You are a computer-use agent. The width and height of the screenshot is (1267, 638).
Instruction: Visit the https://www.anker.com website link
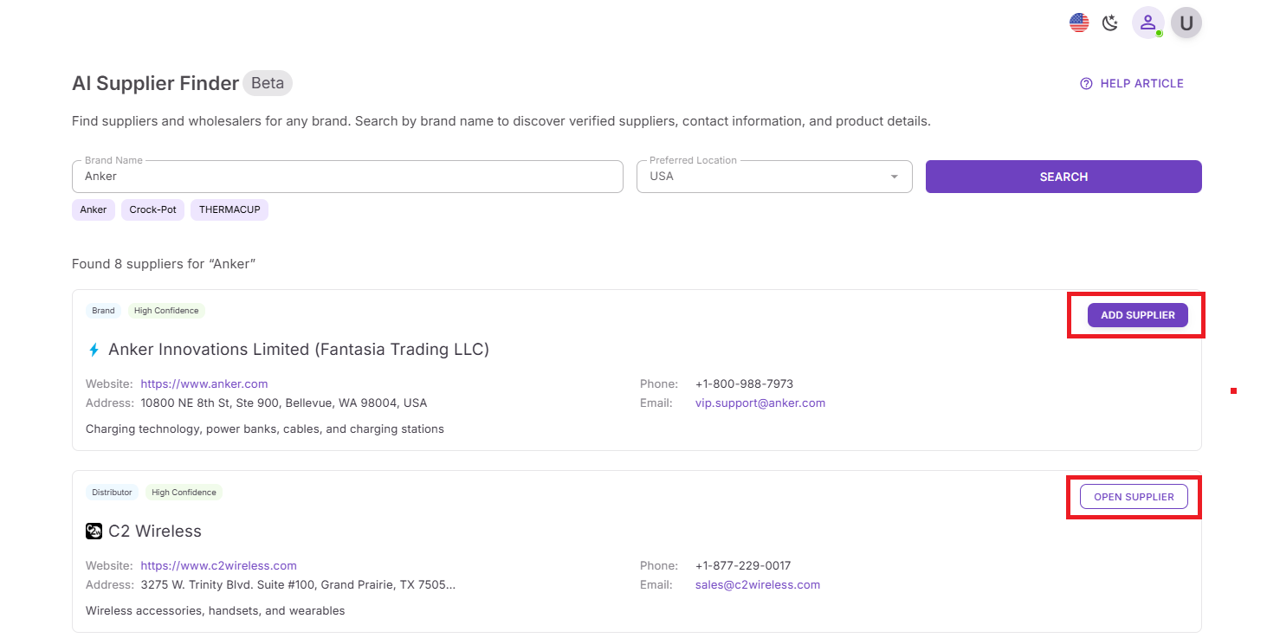pyautogui.click(x=204, y=383)
